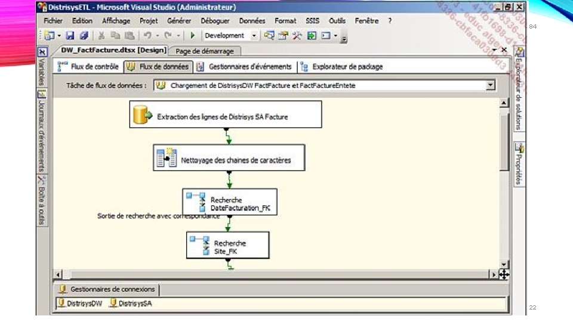Viewport: 573px width, 322px height.
Task: Click the Paste toolbar icon
Action: click(x=130, y=35)
